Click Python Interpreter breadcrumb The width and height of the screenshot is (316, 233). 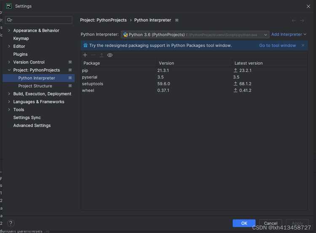(x=153, y=20)
